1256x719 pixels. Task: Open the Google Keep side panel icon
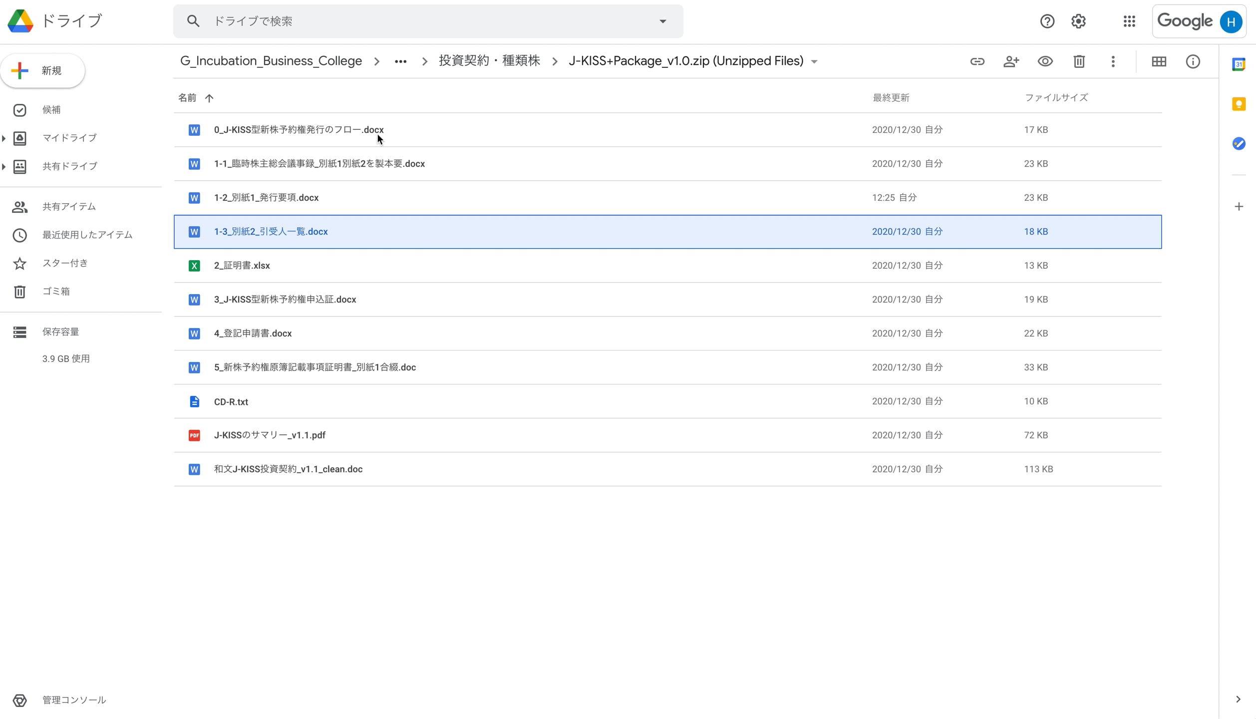[1239, 104]
